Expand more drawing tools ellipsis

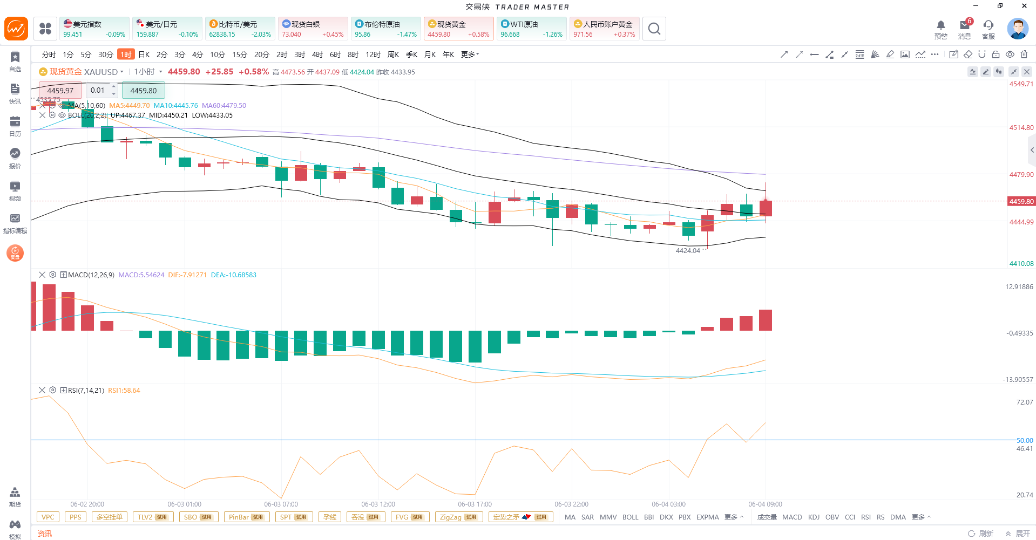click(935, 54)
